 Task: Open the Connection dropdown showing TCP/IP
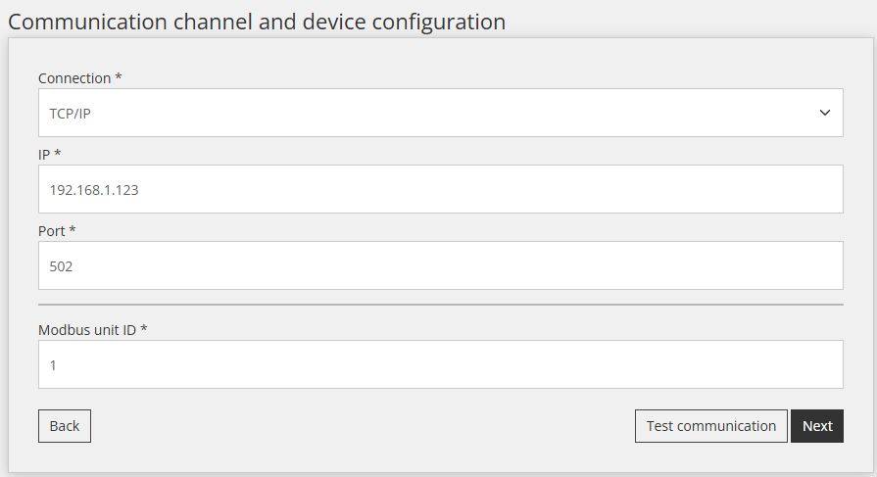(440, 113)
